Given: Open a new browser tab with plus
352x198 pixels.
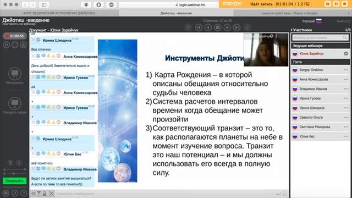Looking at the screenshot, I should 349,13.
